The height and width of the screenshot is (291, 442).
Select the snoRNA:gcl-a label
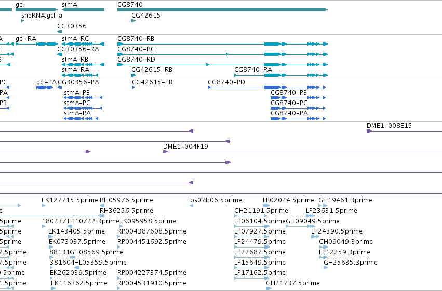point(42,16)
